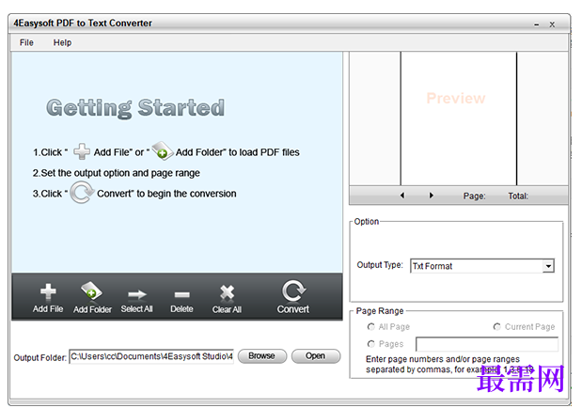This screenshot has height=408, width=582.
Task: Click the Output Folder path field
Action: 151,357
